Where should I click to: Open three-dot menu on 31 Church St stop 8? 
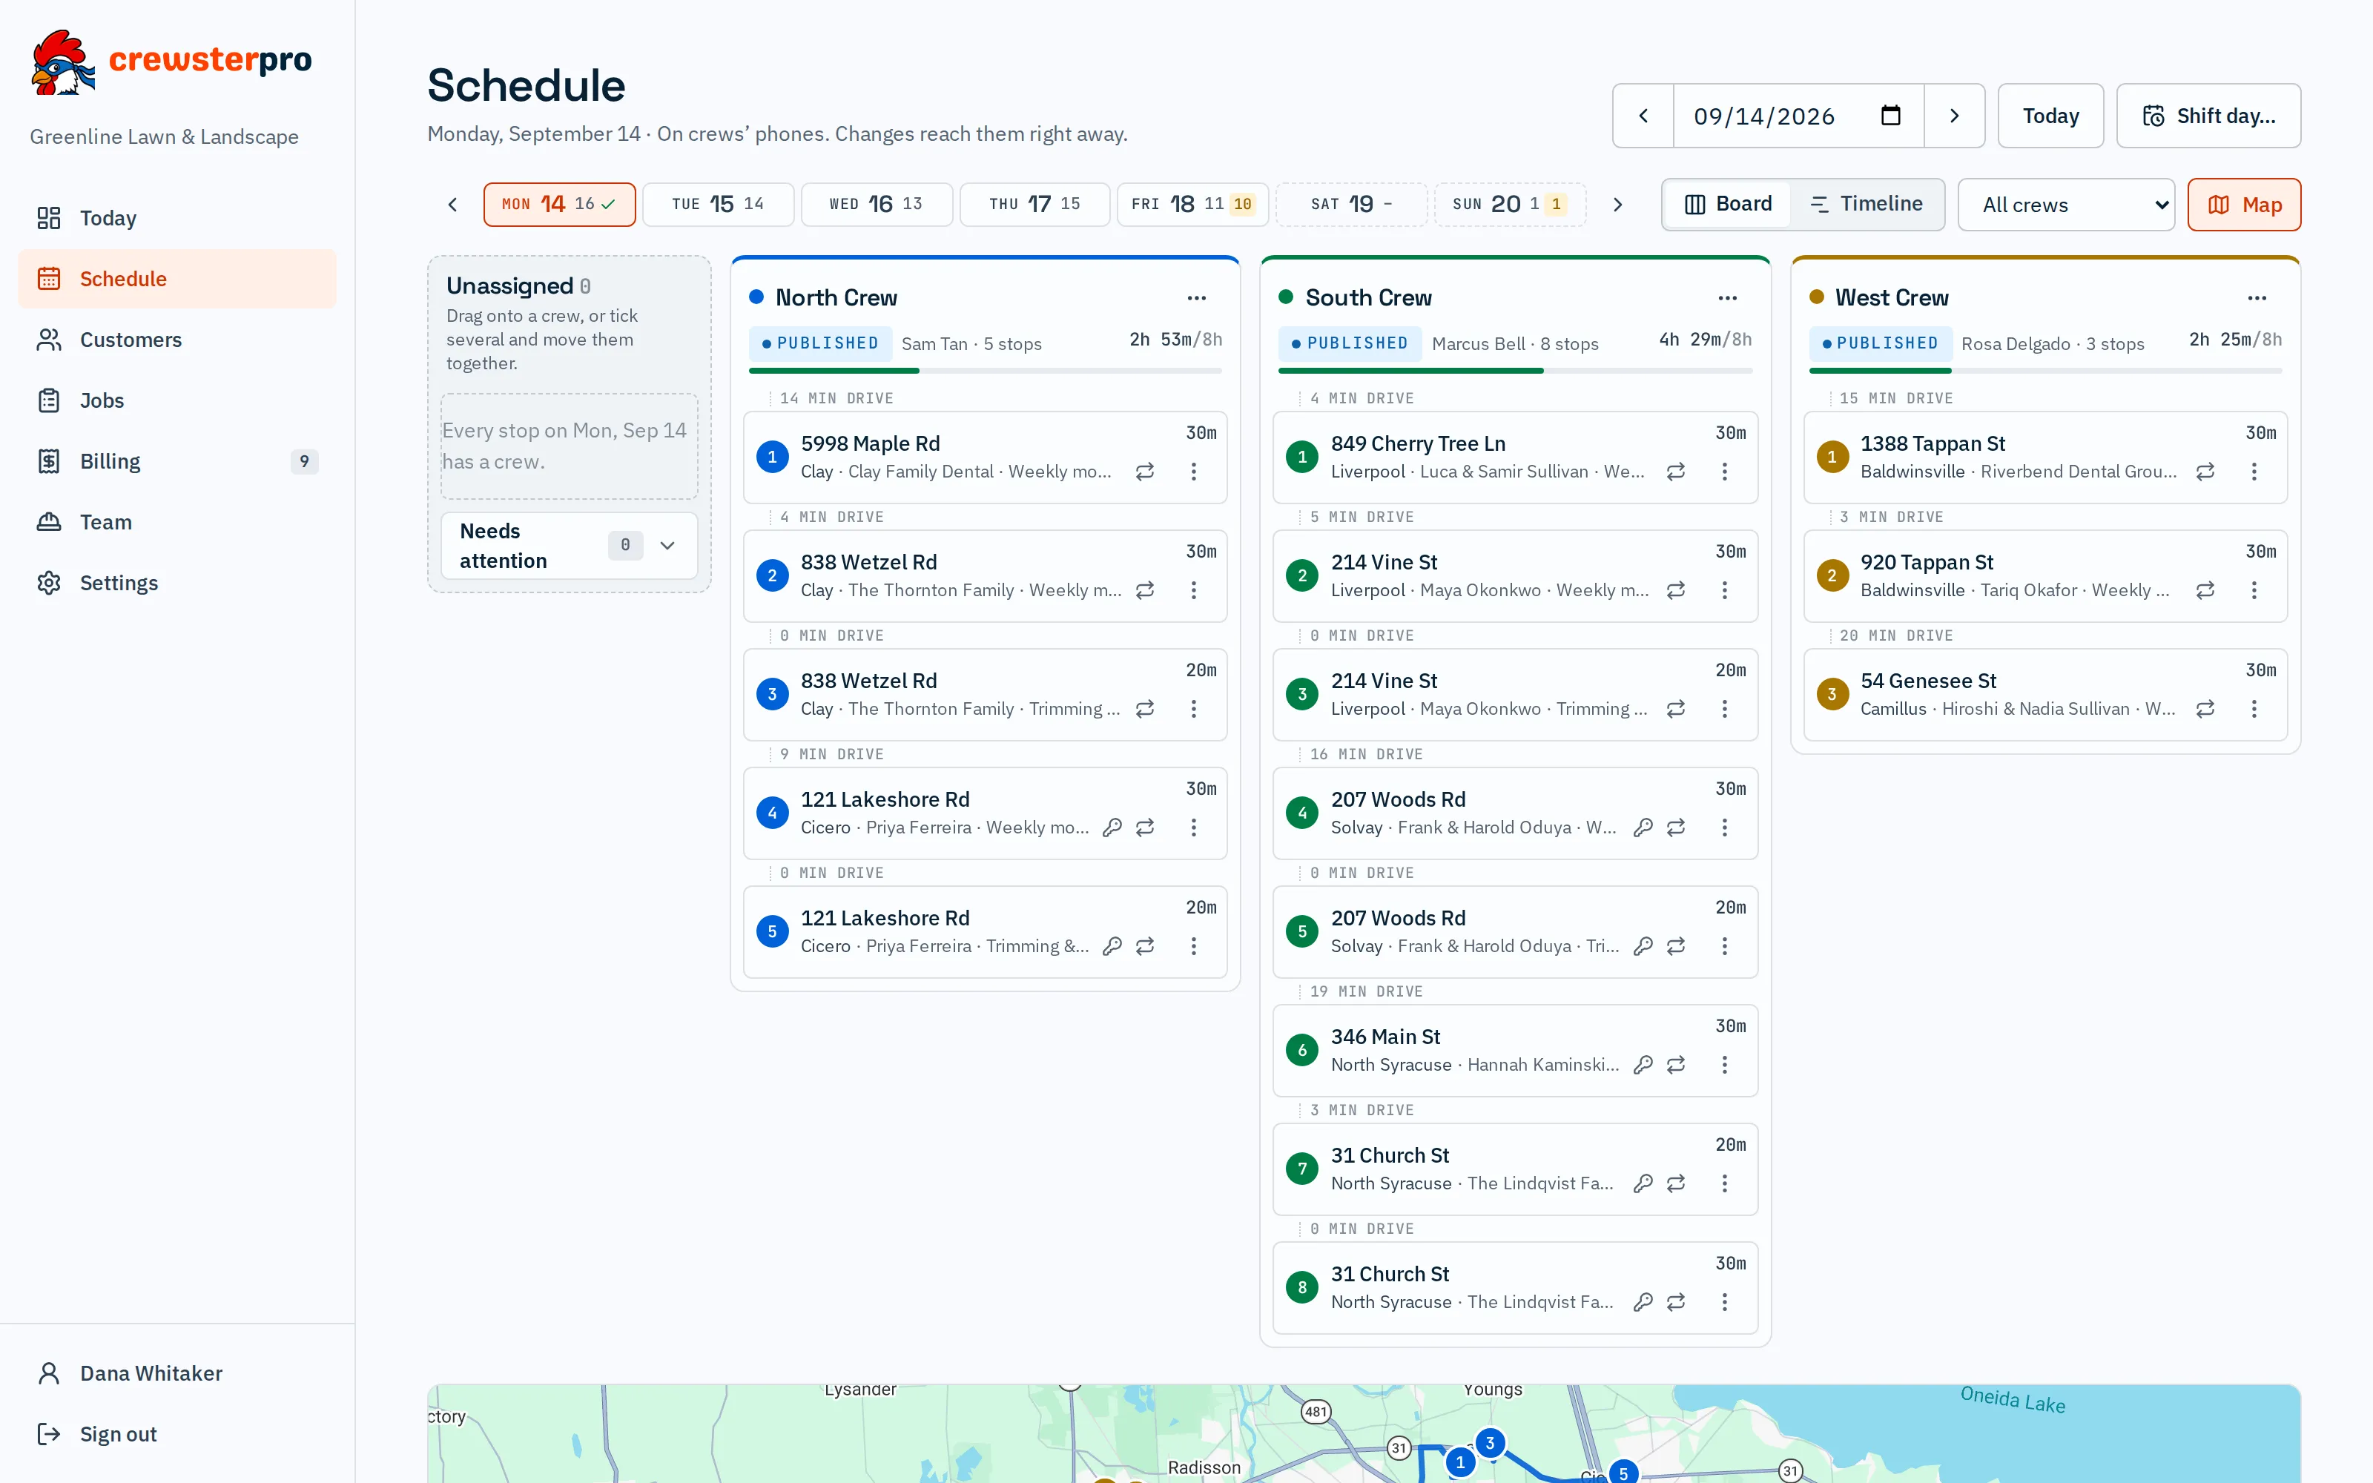coord(1725,1303)
